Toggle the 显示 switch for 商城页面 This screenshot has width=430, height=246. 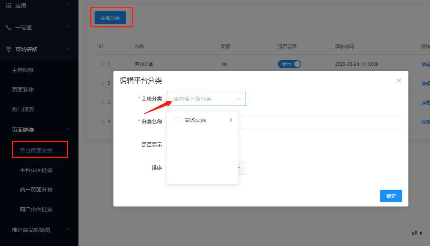[x=289, y=64]
